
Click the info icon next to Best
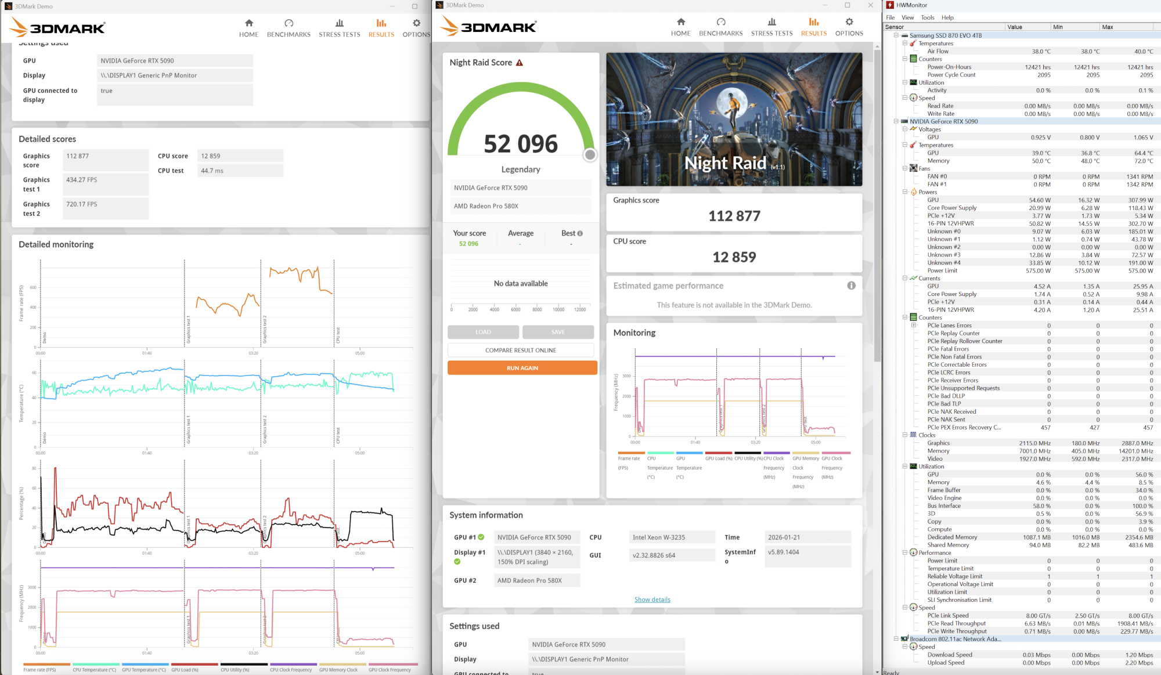[580, 233]
